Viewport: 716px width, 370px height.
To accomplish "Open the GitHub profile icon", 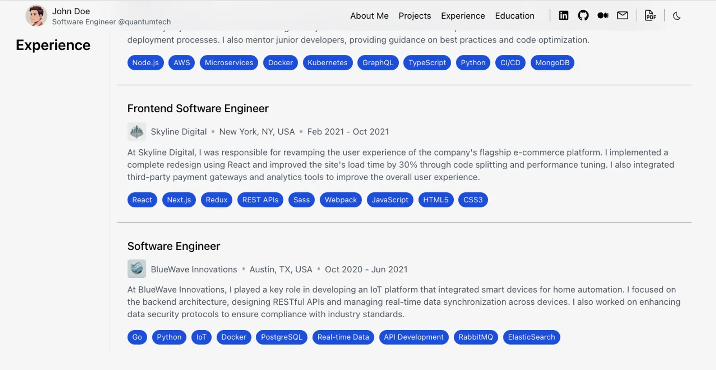I will pyautogui.click(x=583, y=16).
